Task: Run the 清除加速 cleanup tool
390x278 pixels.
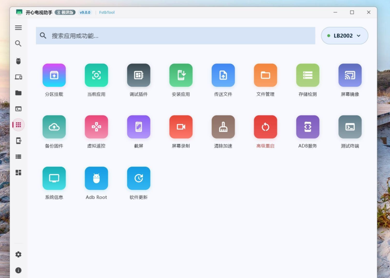Action: click(223, 127)
